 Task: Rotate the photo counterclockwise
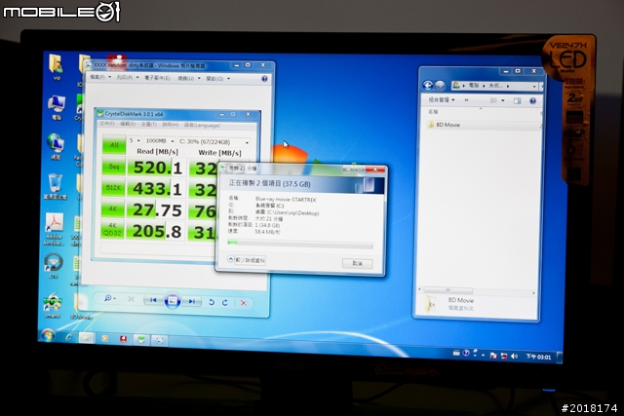212,302
